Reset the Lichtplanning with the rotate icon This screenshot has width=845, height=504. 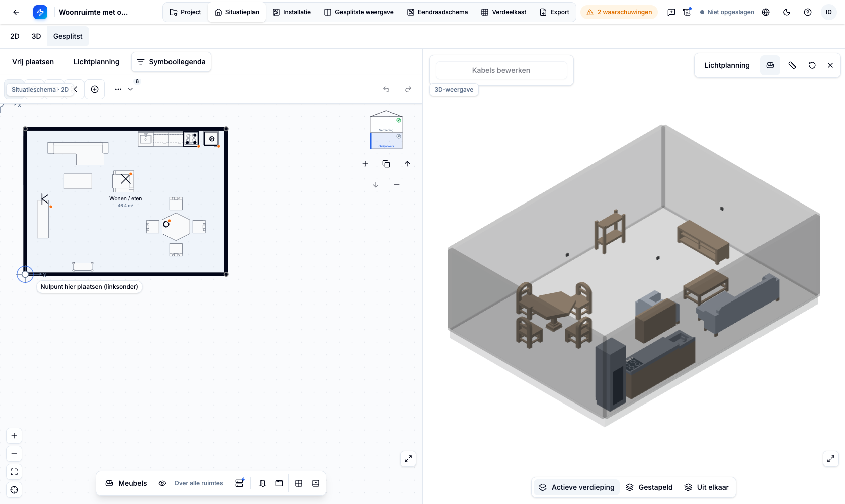coord(812,65)
